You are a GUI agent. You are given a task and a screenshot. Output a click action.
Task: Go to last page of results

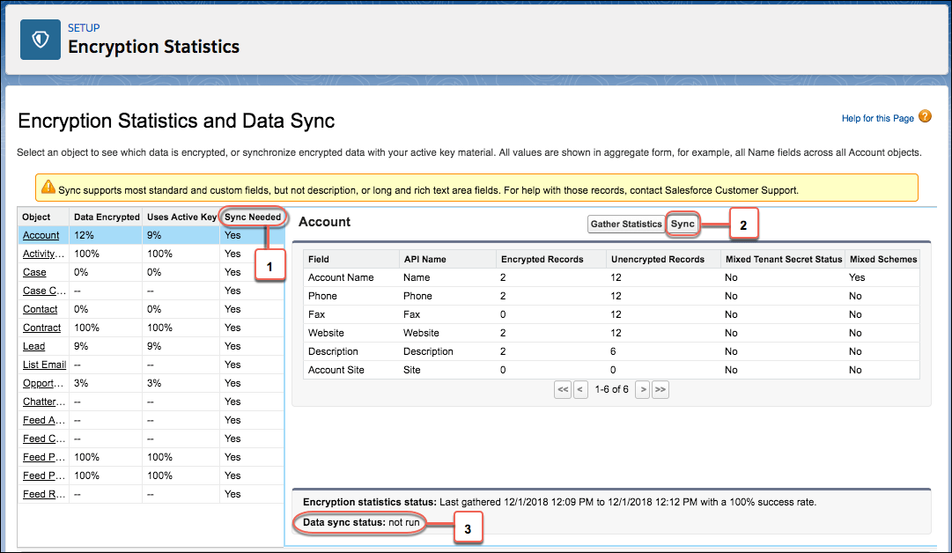coord(660,389)
